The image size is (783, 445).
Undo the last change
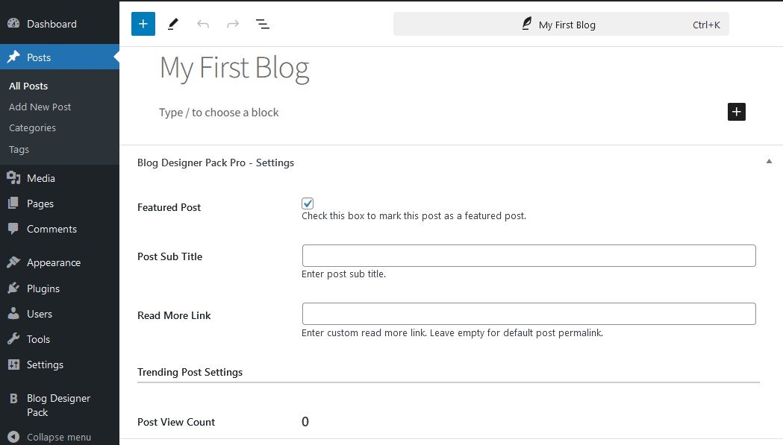click(202, 23)
